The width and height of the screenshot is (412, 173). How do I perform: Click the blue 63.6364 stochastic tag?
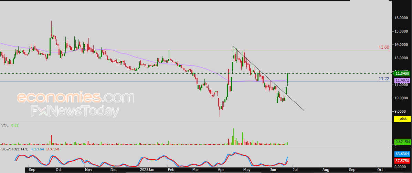pyautogui.click(x=402, y=154)
